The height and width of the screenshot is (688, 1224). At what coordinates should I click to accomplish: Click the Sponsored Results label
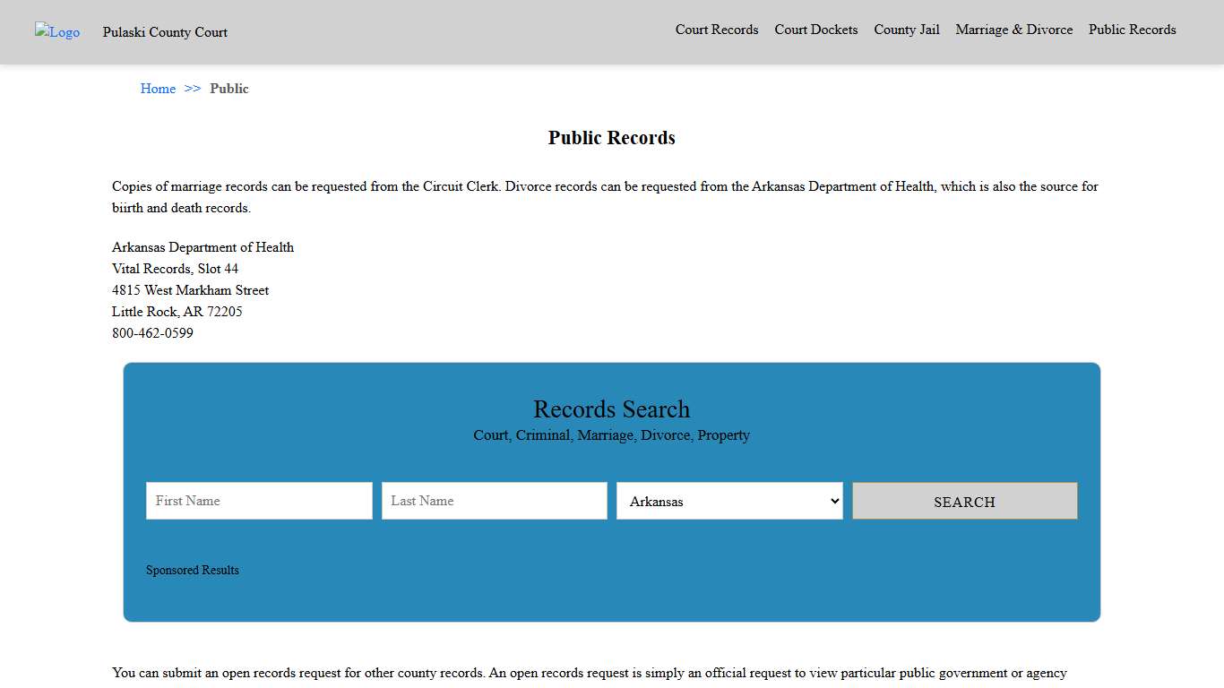(x=192, y=570)
